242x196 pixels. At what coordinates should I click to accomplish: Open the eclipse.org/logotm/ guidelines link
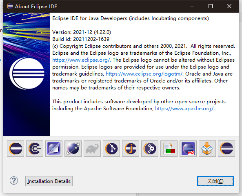(x=144, y=74)
